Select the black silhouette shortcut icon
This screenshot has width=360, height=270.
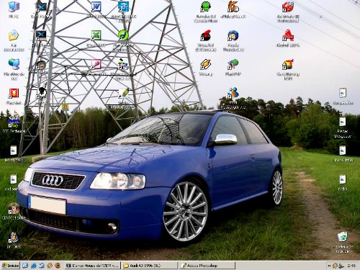[x=42, y=93]
